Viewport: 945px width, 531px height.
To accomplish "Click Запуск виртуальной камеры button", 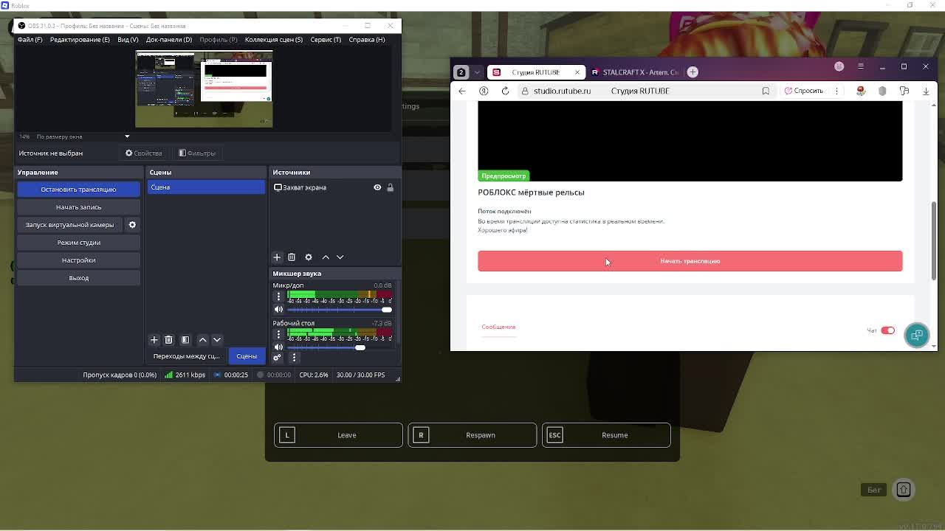I will click(x=69, y=225).
